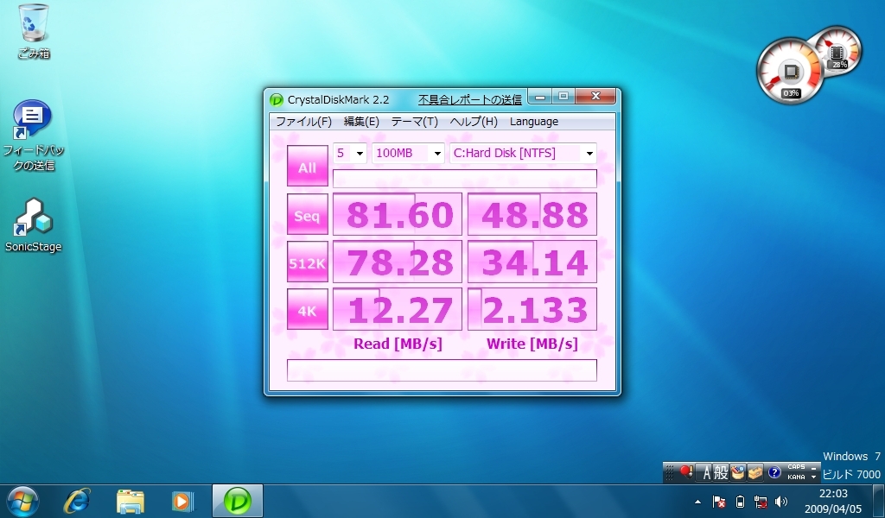
Task: Start the 4K random test
Action: tap(308, 309)
